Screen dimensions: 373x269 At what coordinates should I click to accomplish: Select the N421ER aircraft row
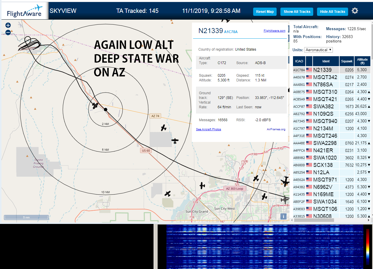[332, 150]
